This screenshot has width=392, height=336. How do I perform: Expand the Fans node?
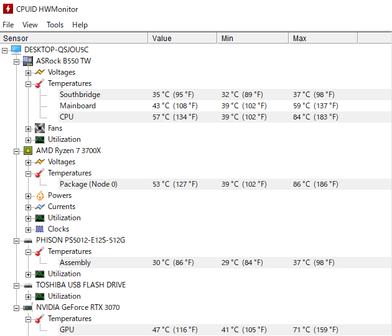point(28,129)
